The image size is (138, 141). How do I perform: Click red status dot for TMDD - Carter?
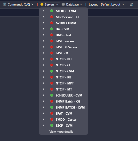pyautogui.click(x=52, y=119)
